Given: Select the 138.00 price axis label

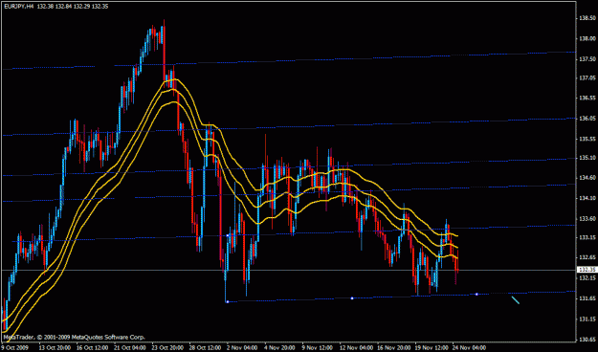Looking at the screenshot, I should (587, 38).
